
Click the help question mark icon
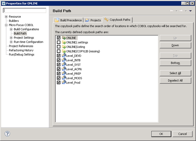pos(7,133)
